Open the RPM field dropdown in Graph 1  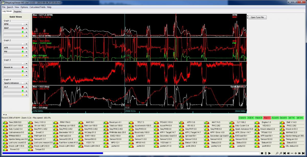click(26, 24)
